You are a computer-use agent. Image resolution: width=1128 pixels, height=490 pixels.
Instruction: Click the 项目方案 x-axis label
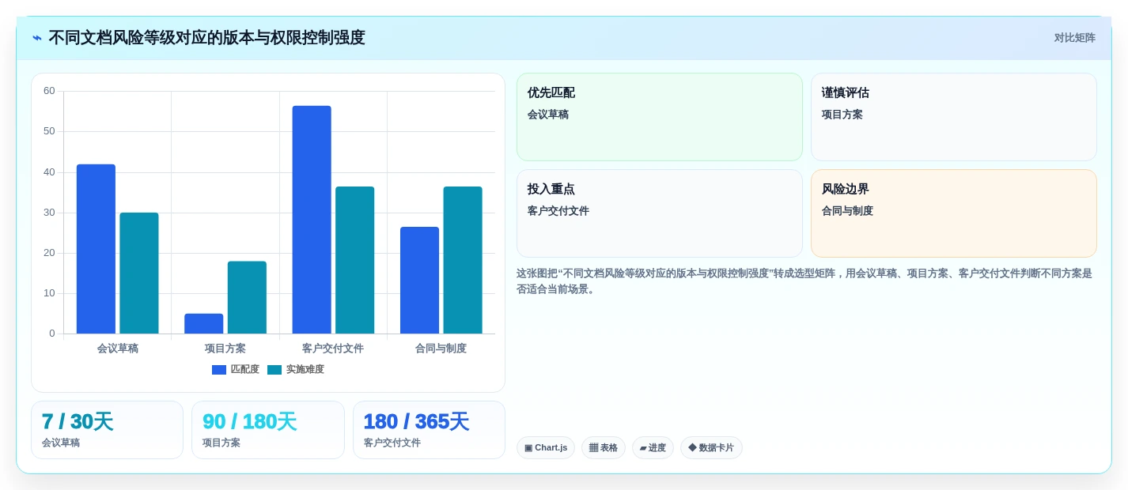225,349
